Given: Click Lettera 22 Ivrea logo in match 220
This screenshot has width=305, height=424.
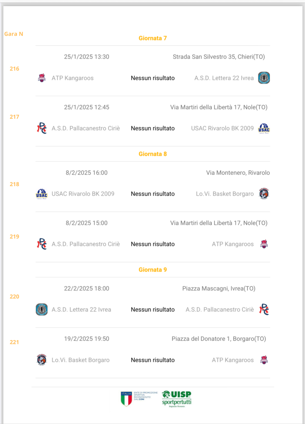Looking at the screenshot, I should click(x=42, y=310).
